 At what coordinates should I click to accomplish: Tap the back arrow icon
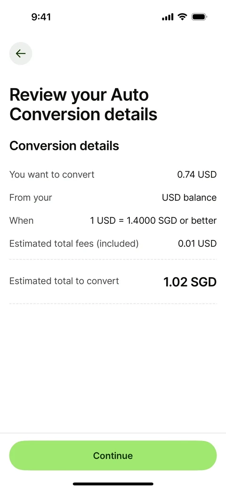[x=21, y=53]
